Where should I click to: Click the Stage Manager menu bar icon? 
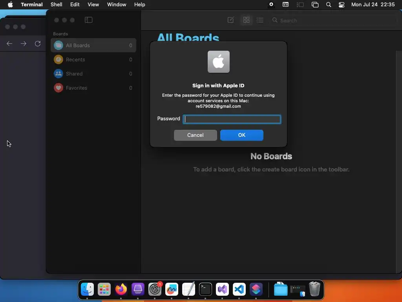pos(300,5)
